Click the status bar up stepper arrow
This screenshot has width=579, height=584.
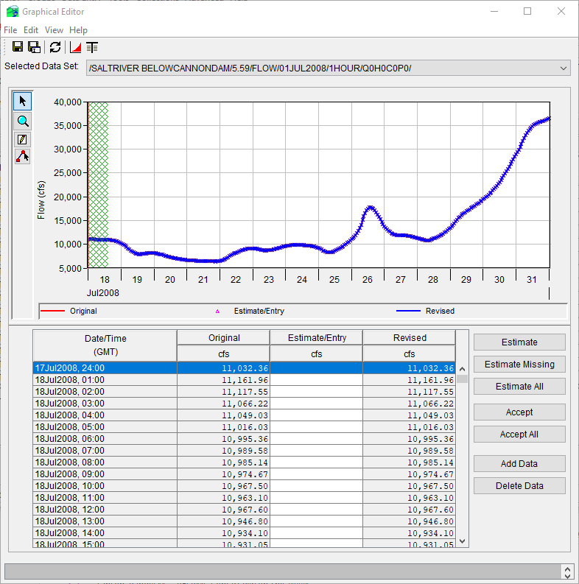[567, 569]
